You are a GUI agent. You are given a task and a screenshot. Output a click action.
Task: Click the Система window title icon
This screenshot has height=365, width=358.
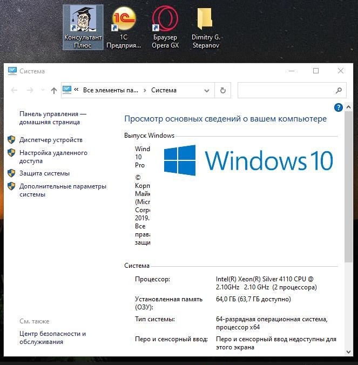[12, 71]
